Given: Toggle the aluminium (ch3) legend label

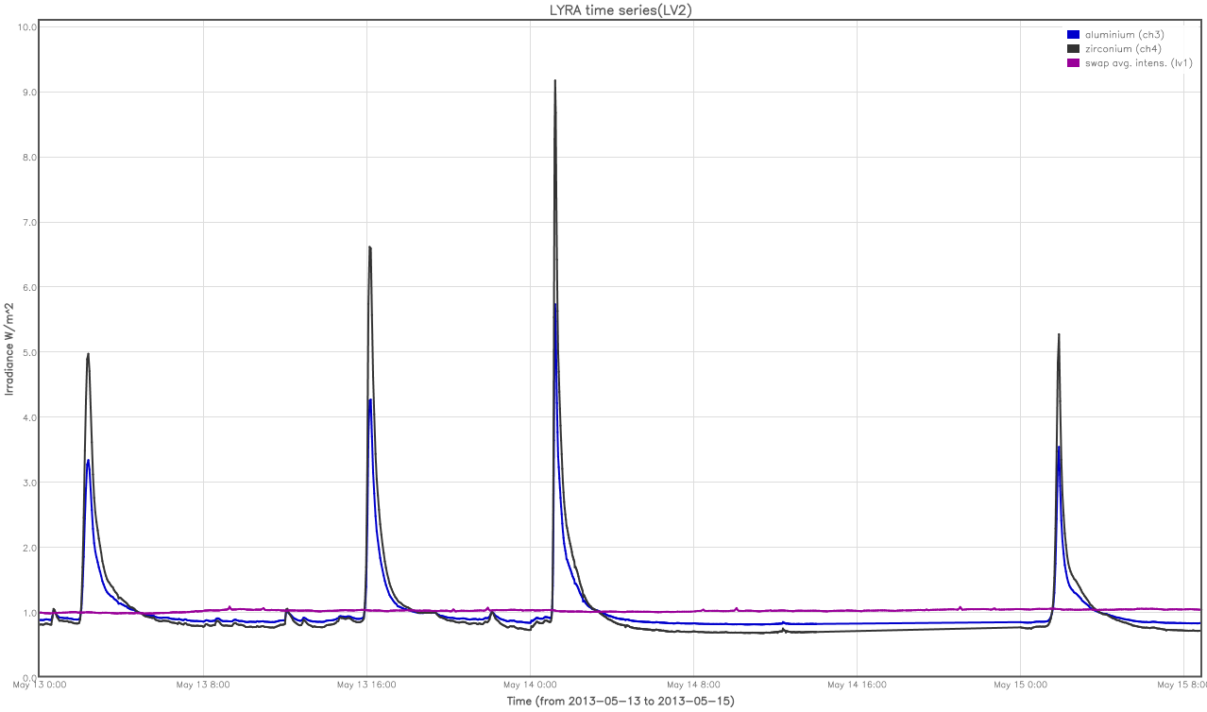Looking at the screenshot, I should click(x=1124, y=35).
